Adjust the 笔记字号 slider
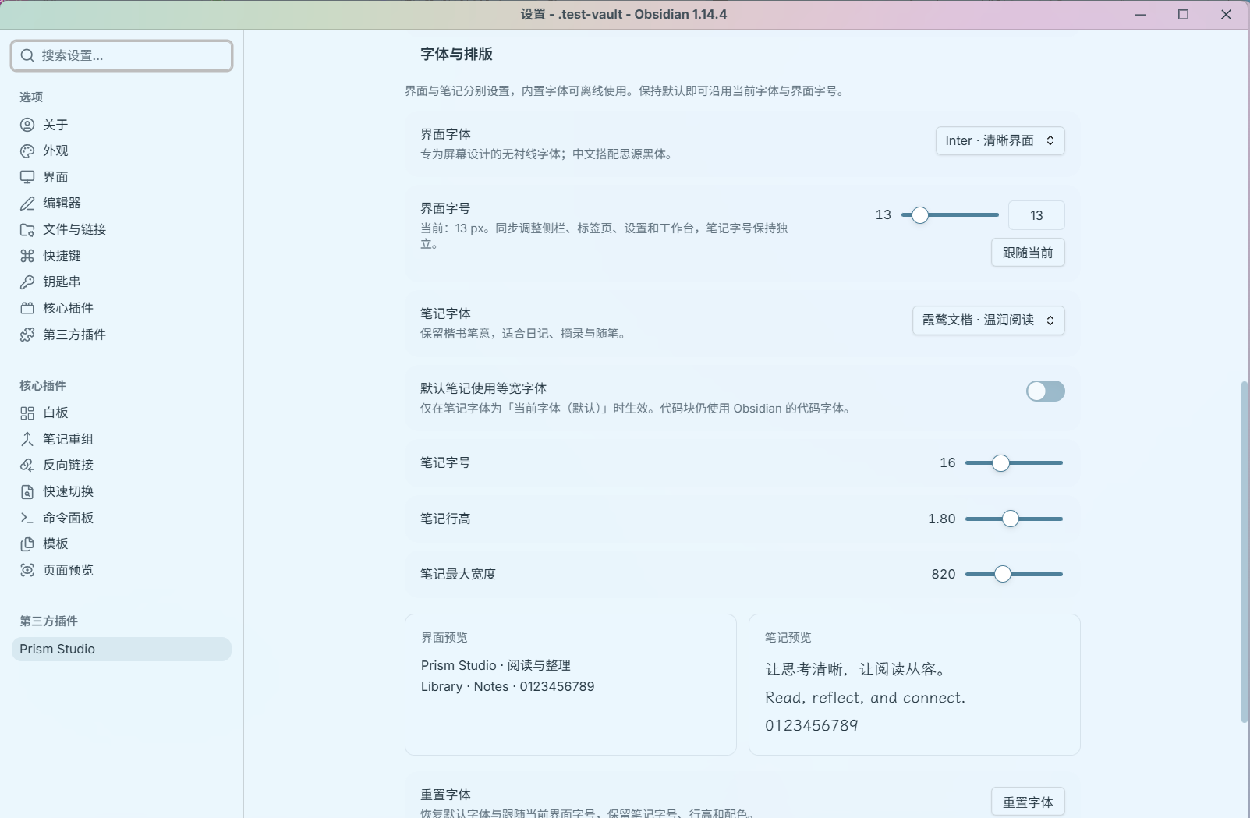This screenshot has height=818, width=1250. click(x=1014, y=463)
